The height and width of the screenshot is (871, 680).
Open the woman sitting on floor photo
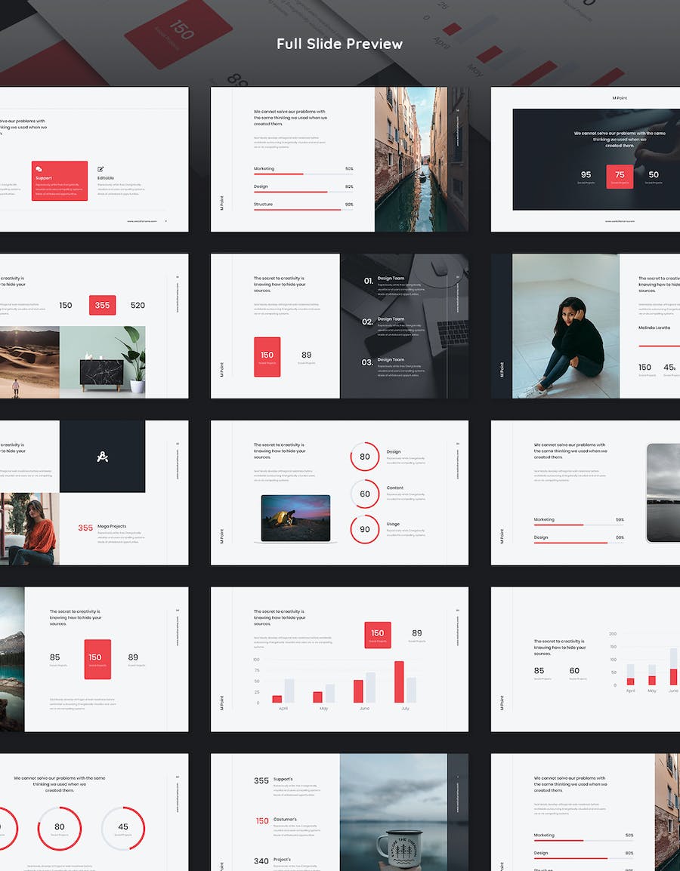pos(565,326)
